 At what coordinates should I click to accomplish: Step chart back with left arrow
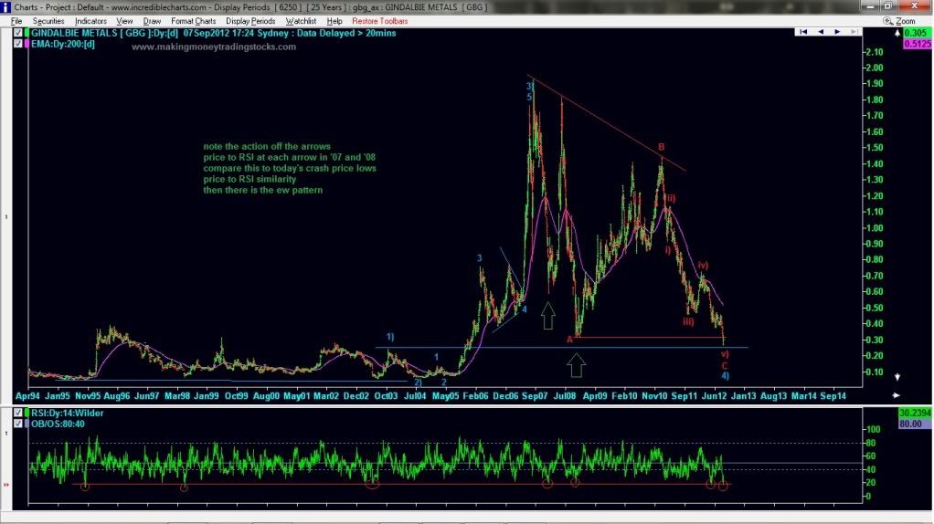tap(821, 32)
